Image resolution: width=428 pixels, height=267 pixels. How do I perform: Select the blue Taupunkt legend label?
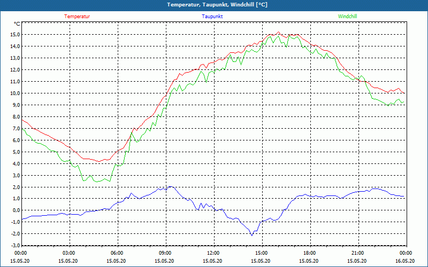[x=212, y=17]
